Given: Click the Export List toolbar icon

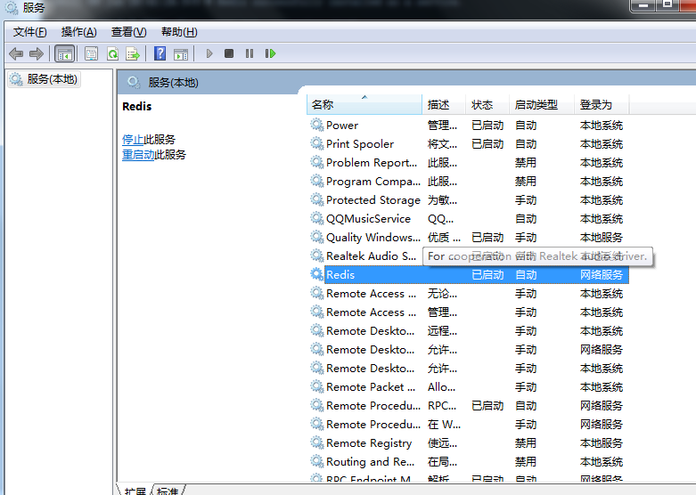Looking at the screenshot, I should pyautogui.click(x=133, y=54).
